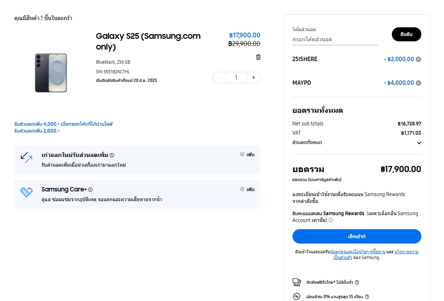
Task: Click the quantity field showing 1
Action: pos(236,78)
